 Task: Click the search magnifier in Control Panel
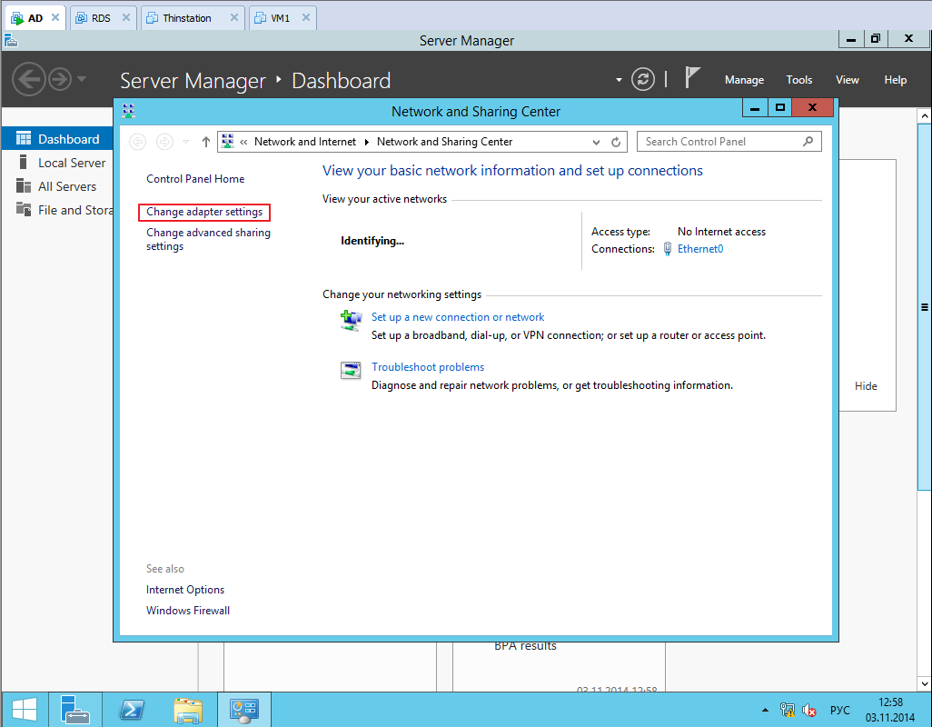pyautogui.click(x=808, y=142)
